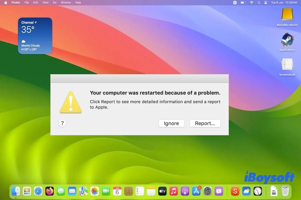Viewport: 301px width, 200px height.
Task: Open help via the question mark button
Action: click(x=62, y=123)
